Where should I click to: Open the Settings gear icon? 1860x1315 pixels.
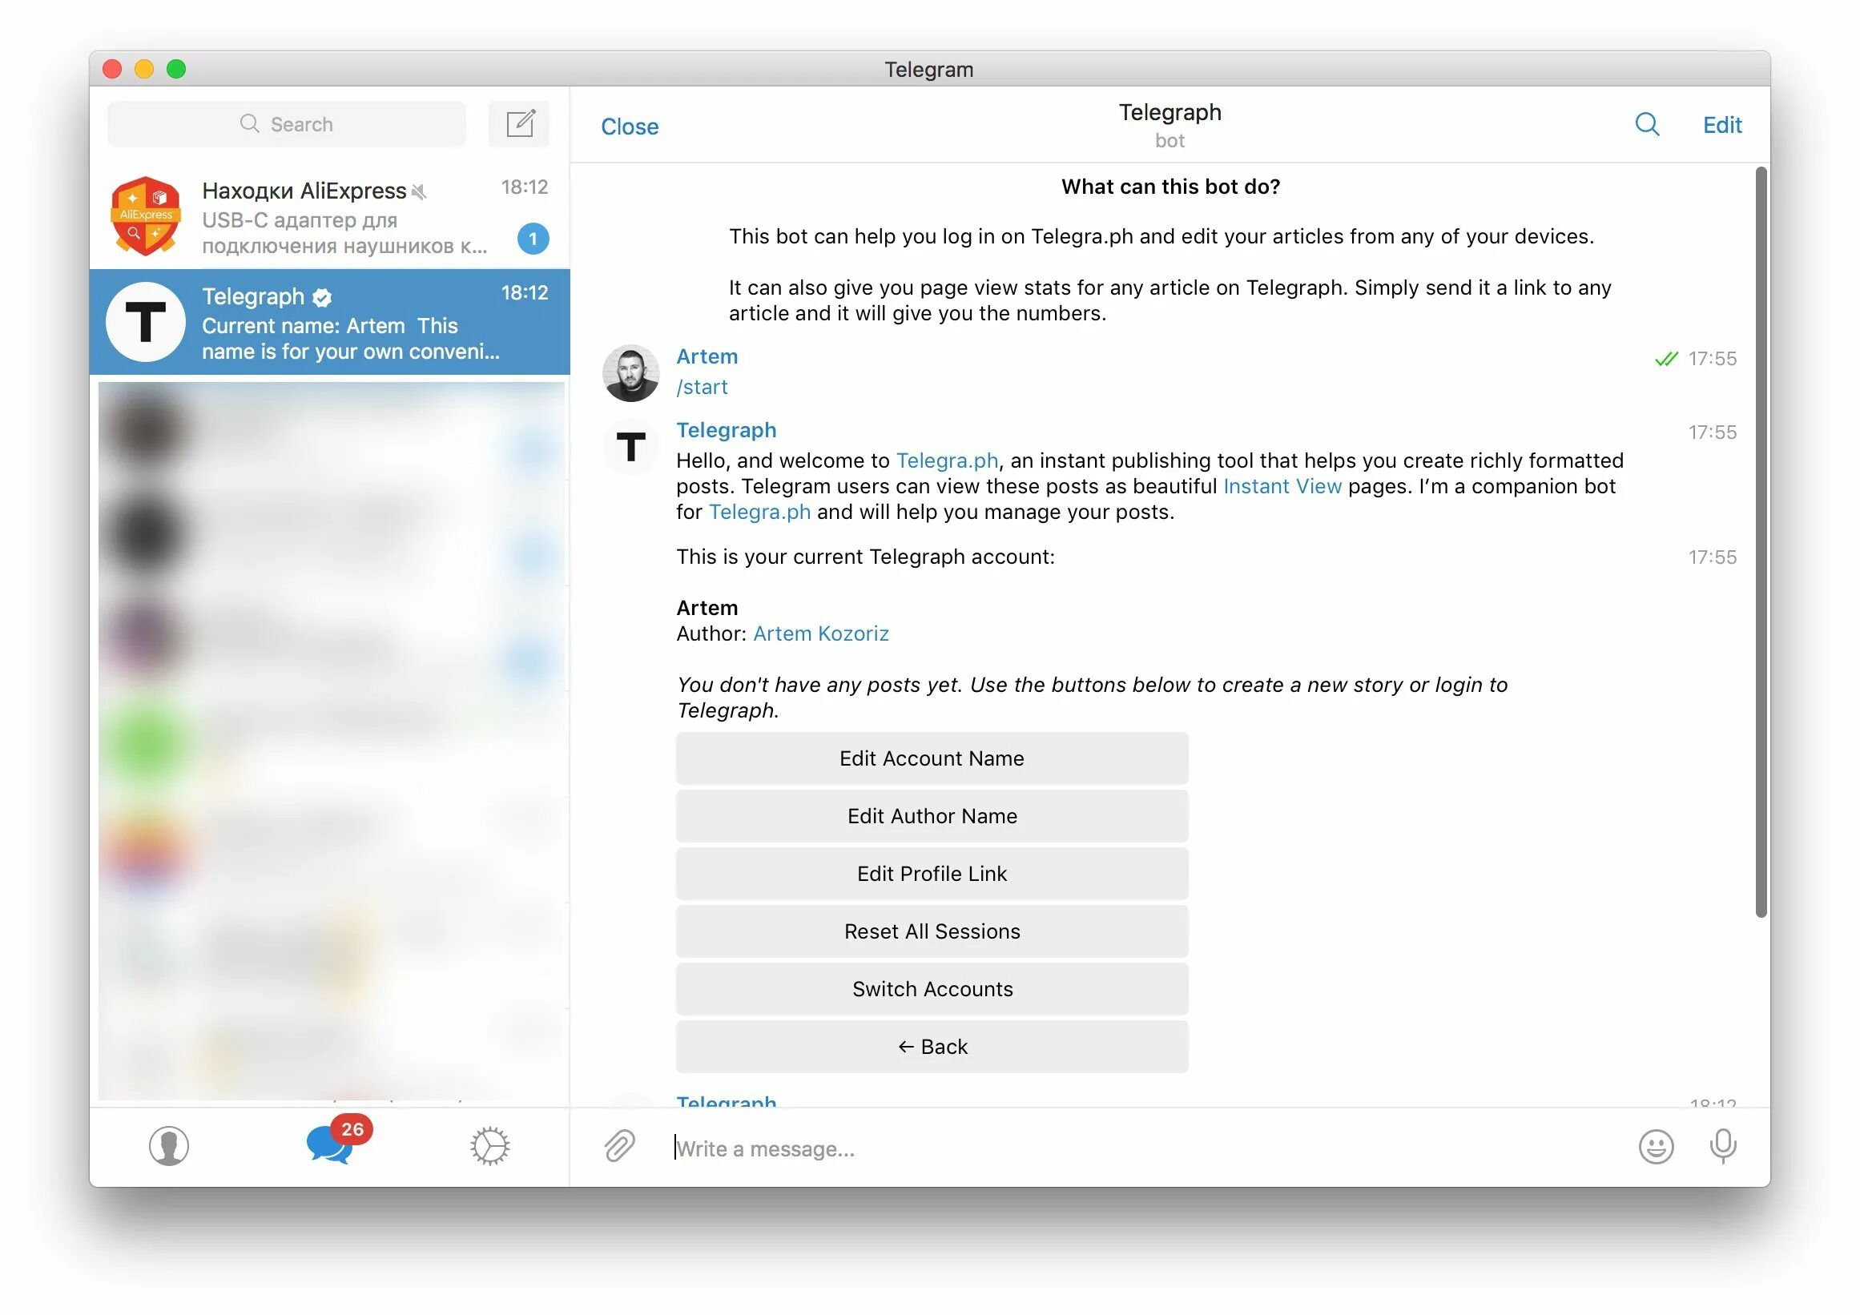point(489,1146)
